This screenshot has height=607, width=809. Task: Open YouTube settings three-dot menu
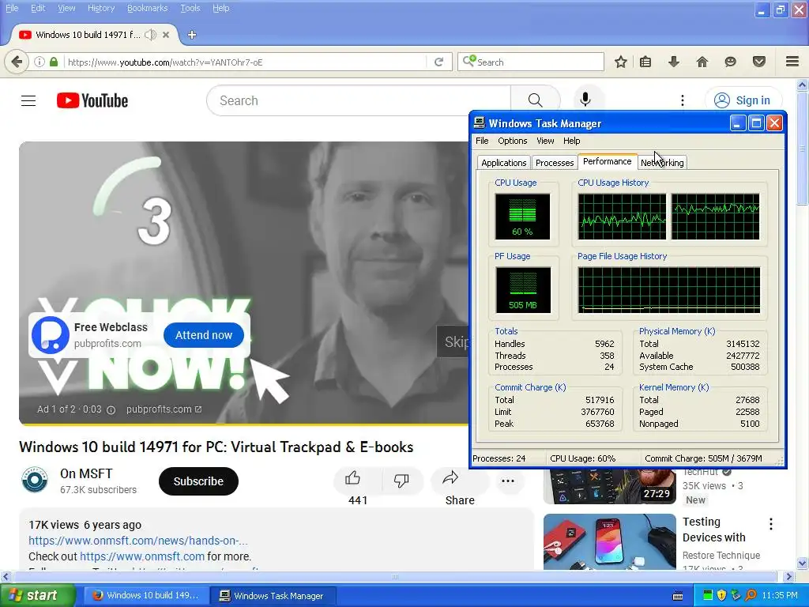coord(682,100)
